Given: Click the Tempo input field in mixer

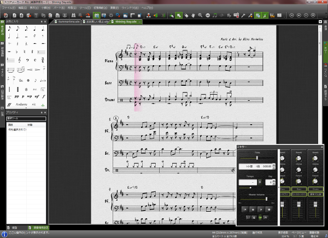Looking at the screenshot, I should (248, 182).
